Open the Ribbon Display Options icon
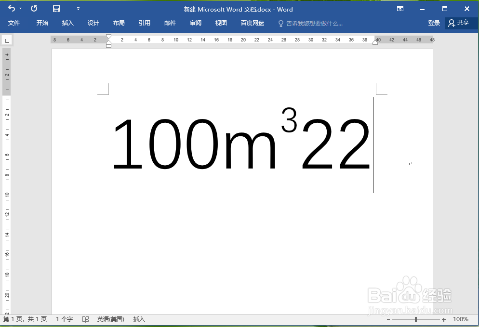 tap(400, 9)
